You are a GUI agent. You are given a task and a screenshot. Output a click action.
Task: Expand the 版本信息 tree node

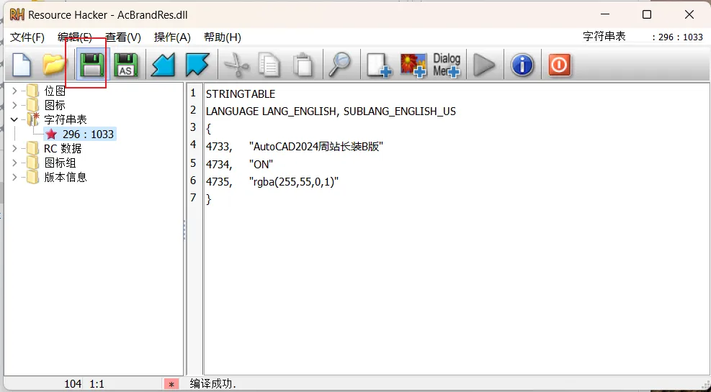pos(14,178)
